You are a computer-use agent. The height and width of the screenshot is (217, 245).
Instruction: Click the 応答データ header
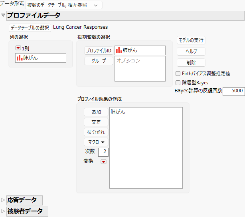tap(24, 200)
